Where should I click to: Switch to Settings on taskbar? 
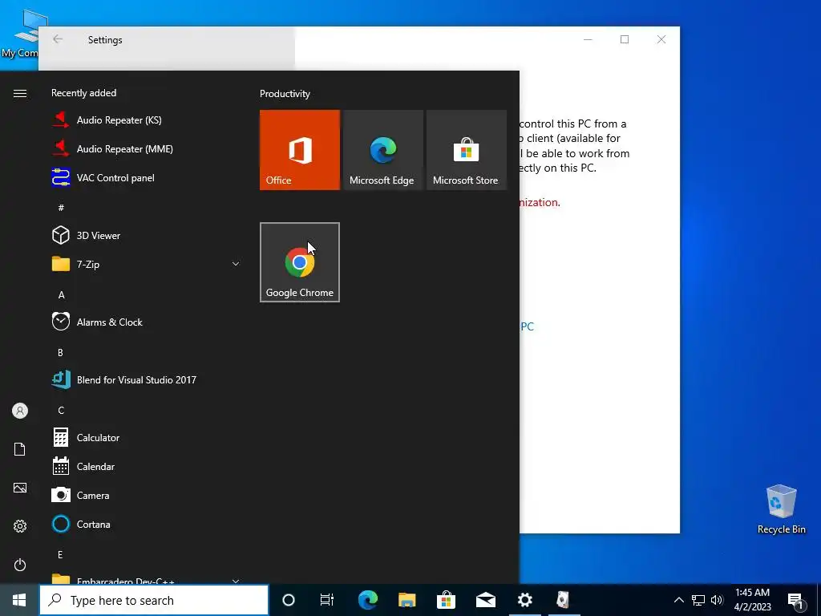(524, 600)
